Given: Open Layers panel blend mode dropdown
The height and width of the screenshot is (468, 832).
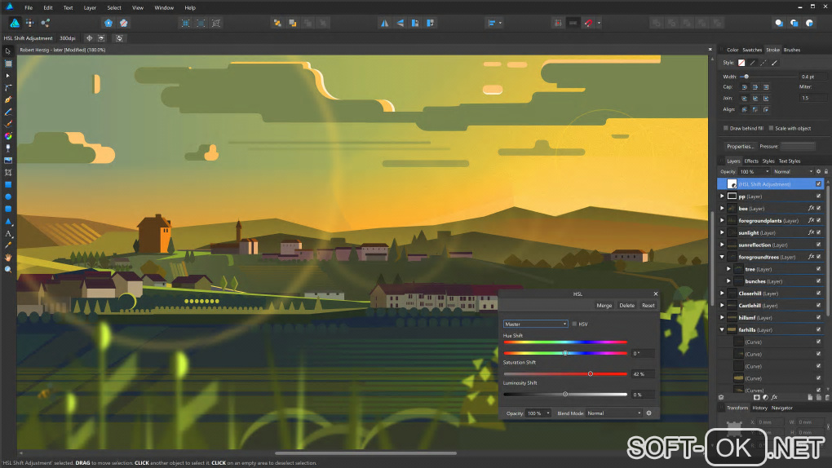Looking at the screenshot, I should 793,171.
